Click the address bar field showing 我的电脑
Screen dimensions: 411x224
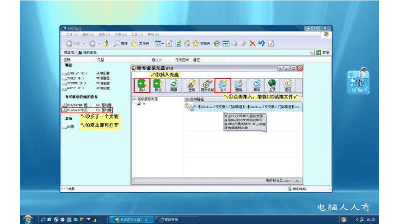193,52
